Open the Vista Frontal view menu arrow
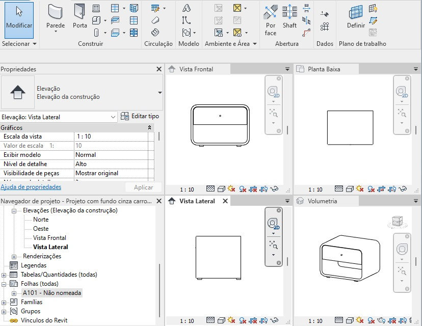 pyautogui.click(x=286, y=69)
